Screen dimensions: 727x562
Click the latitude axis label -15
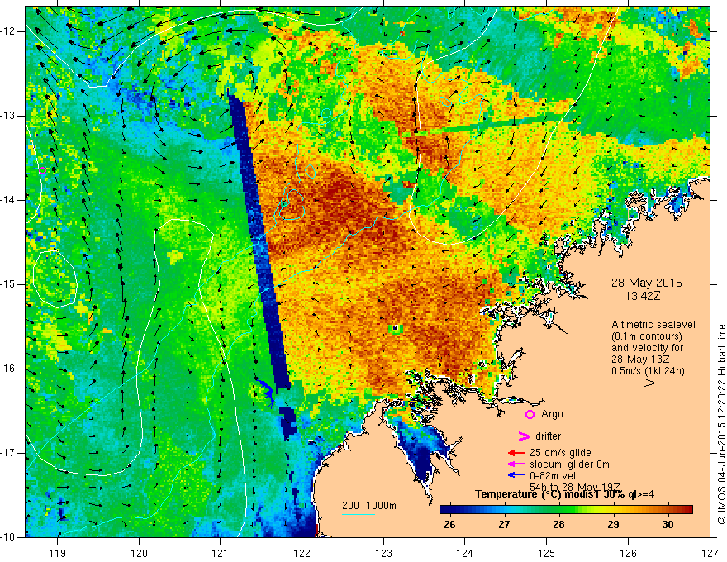pyautogui.click(x=8, y=284)
